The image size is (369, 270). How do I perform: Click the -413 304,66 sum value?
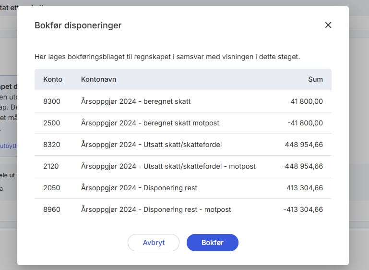pyautogui.click(x=303, y=209)
